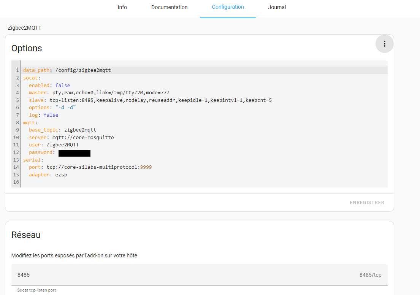The width and height of the screenshot is (420, 295).
Task: Click the 'log: false' line
Action: pyautogui.click(x=43, y=115)
